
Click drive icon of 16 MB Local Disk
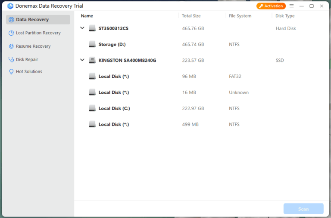point(92,92)
